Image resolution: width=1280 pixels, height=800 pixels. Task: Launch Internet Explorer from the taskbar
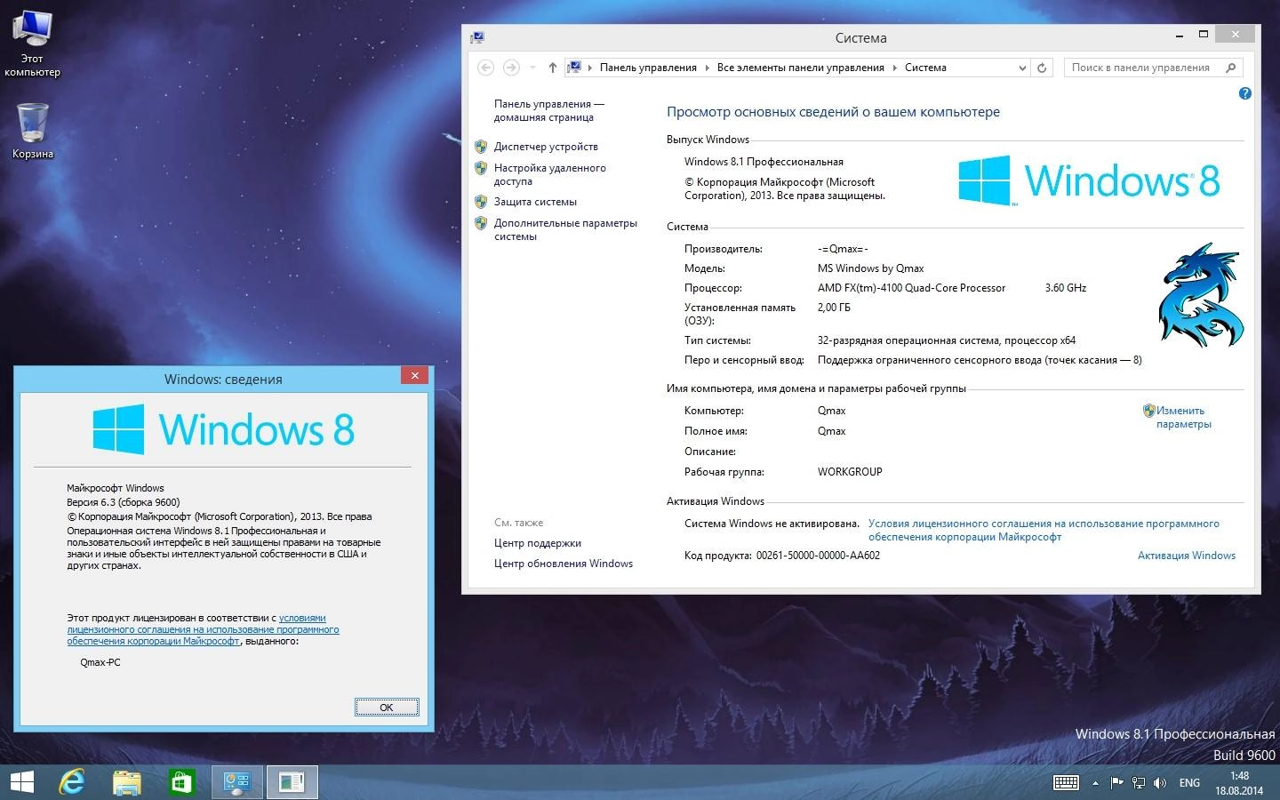pyautogui.click(x=72, y=782)
